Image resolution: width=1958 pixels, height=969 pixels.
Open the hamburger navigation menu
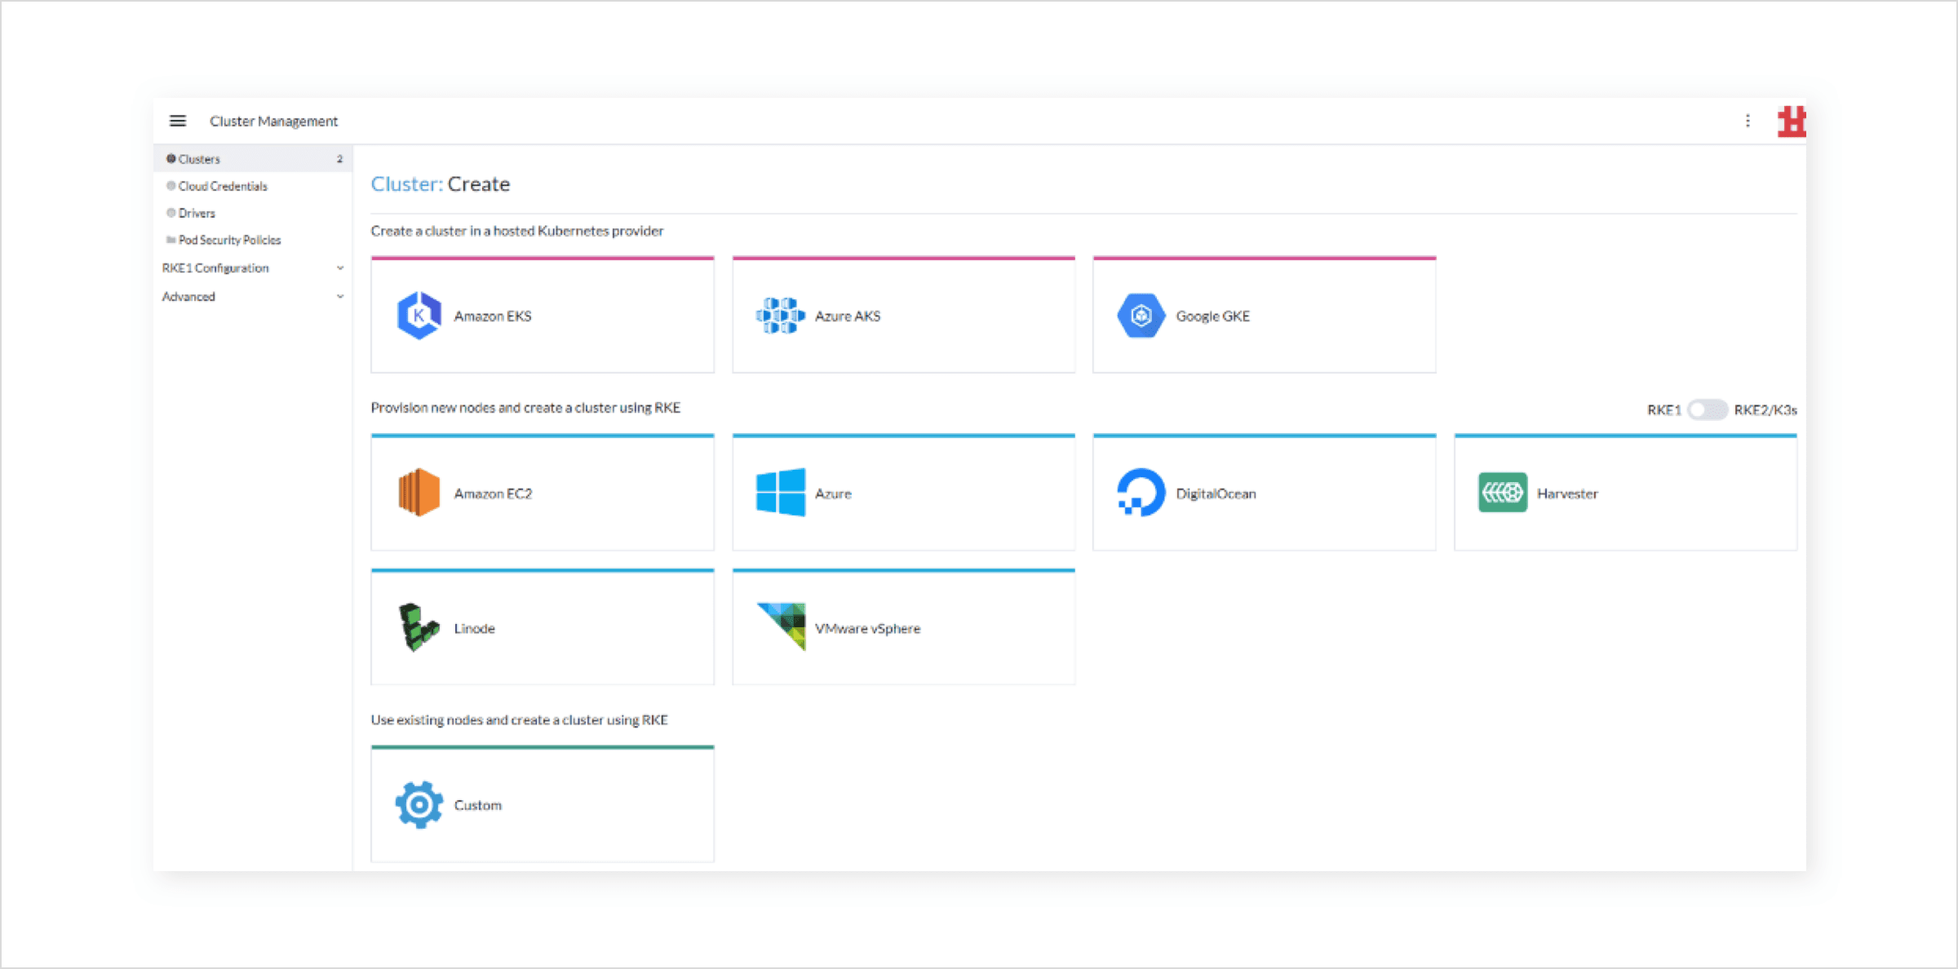pyautogui.click(x=177, y=121)
